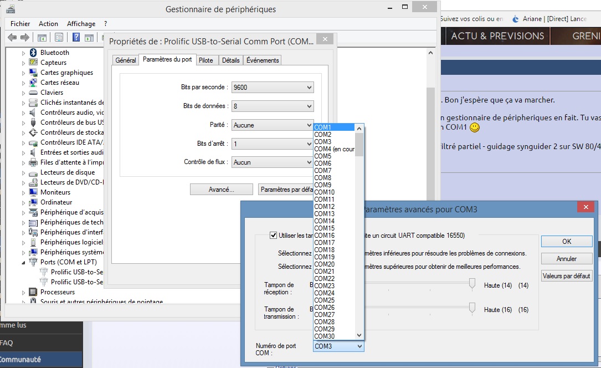Adjust the Tampon de transmission slider handle
This screenshot has height=368, width=601.
click(x=472, y=308)
